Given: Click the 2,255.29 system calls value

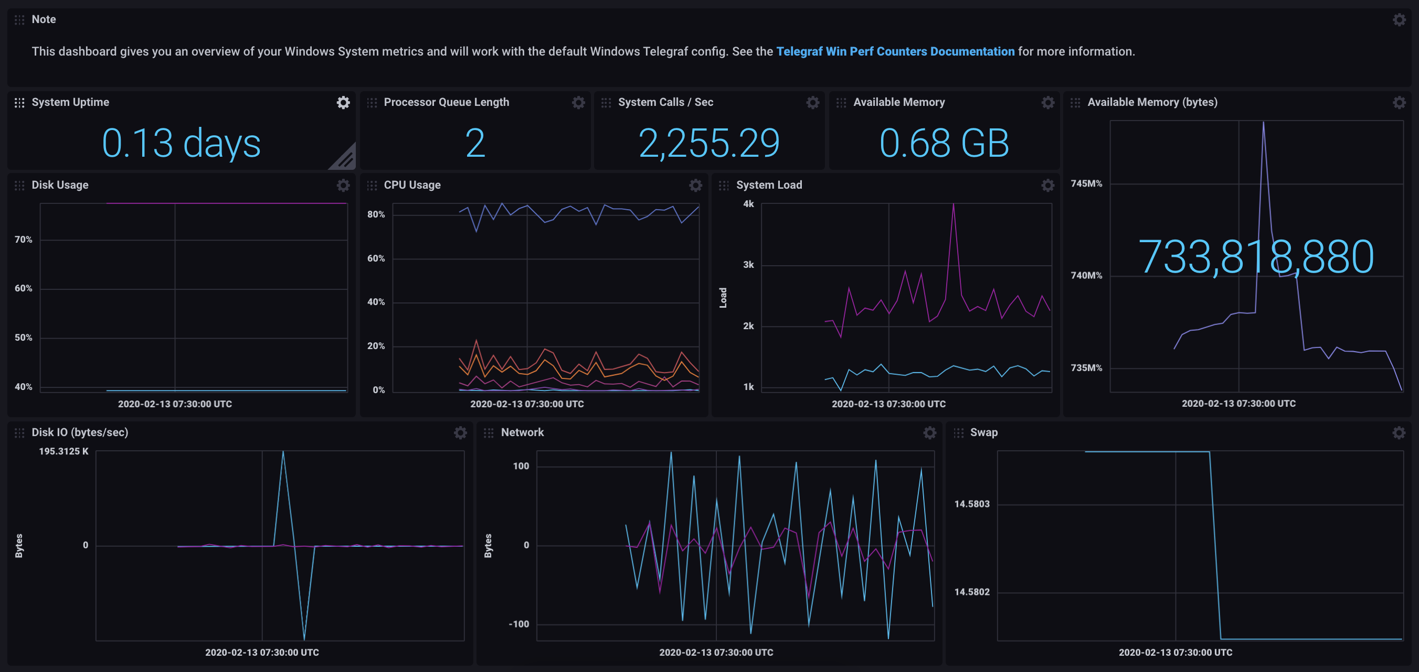Looking at the screenshot, I should pyautogui.click(x=709, y=143).
